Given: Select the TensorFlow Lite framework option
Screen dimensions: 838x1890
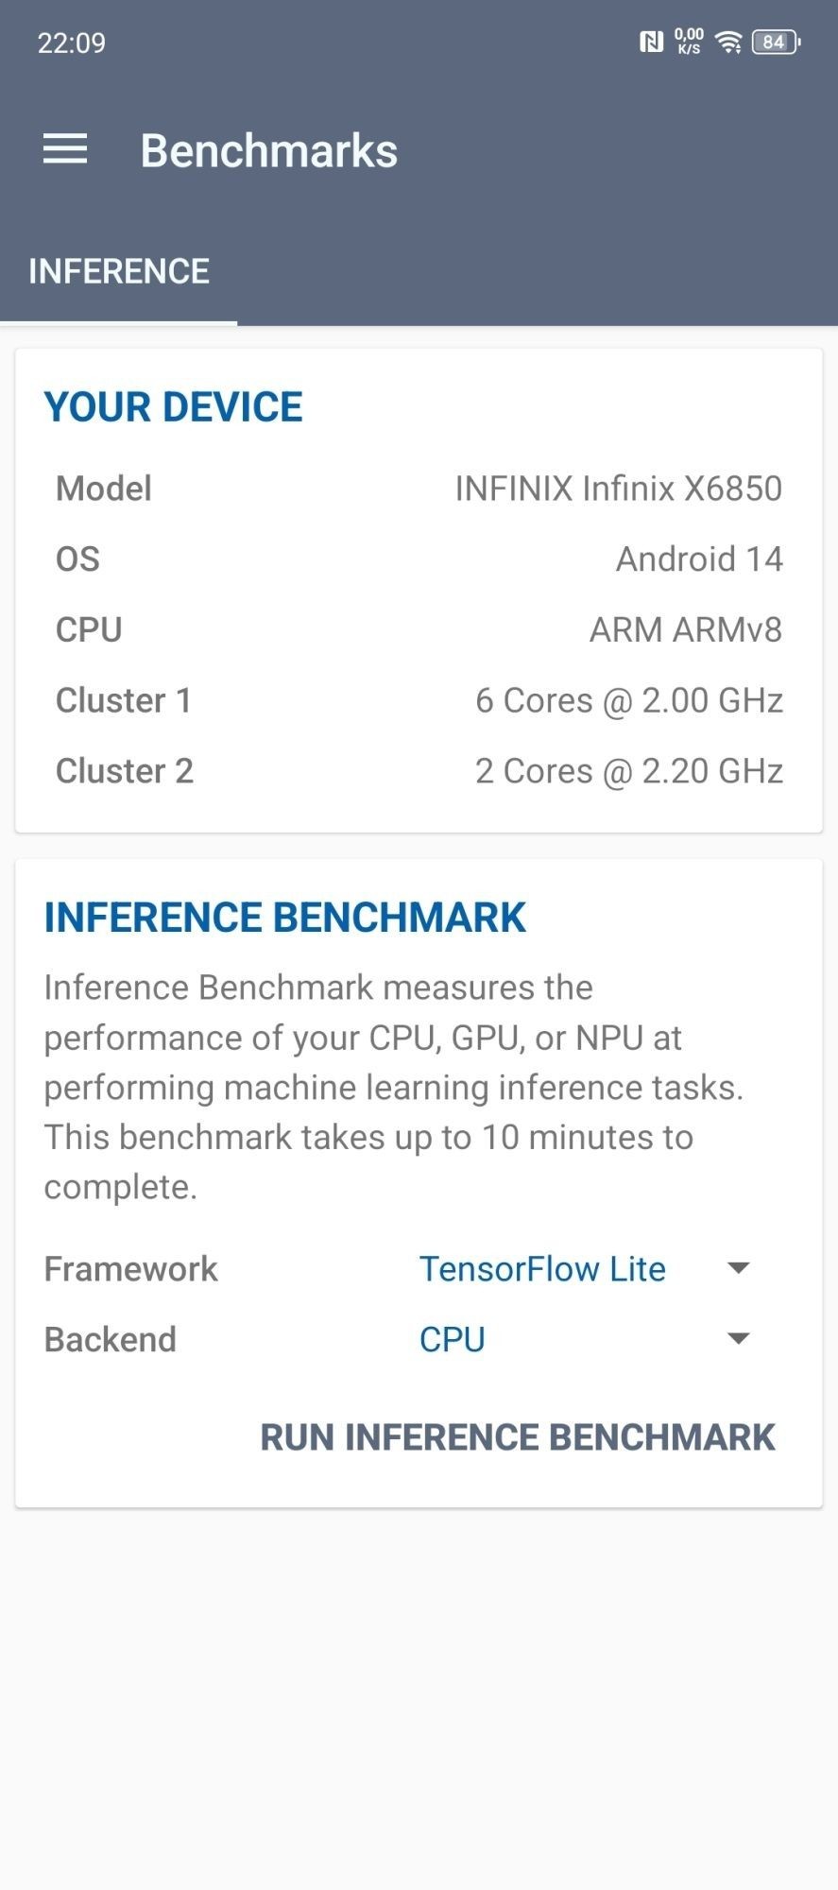Looking at the screenshot, I should (542, 1269).
